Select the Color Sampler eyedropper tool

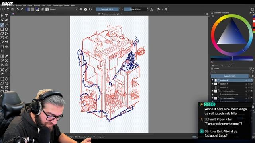(x=6, y=56)
